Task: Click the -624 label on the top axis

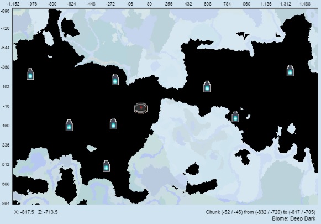Action: (71, 4)
